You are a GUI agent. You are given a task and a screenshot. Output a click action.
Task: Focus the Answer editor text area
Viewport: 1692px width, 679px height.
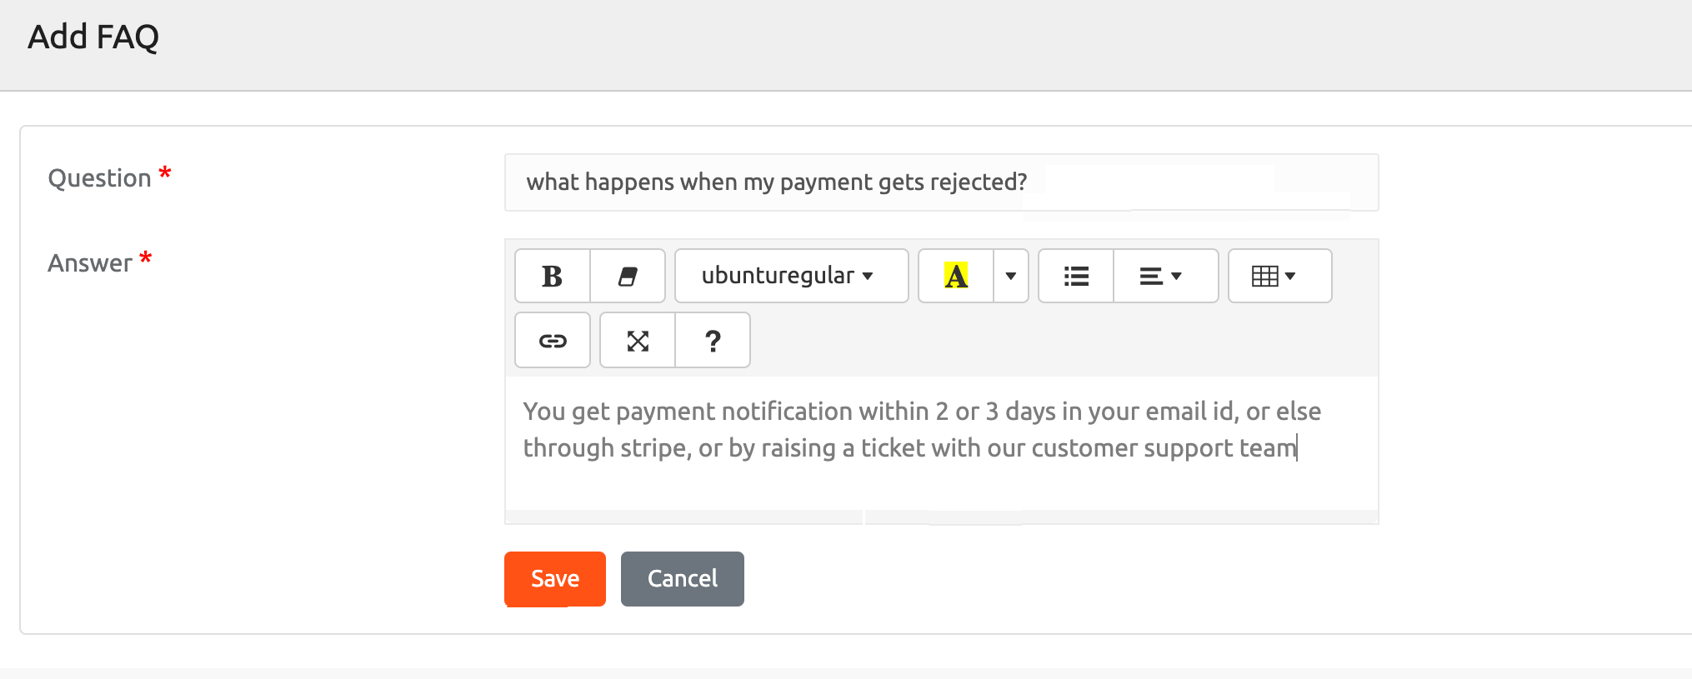[940, 479]
